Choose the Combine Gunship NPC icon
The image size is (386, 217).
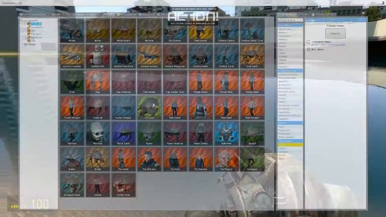coord(149,56)
